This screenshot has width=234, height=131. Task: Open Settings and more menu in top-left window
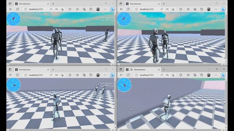click(105, 9)
